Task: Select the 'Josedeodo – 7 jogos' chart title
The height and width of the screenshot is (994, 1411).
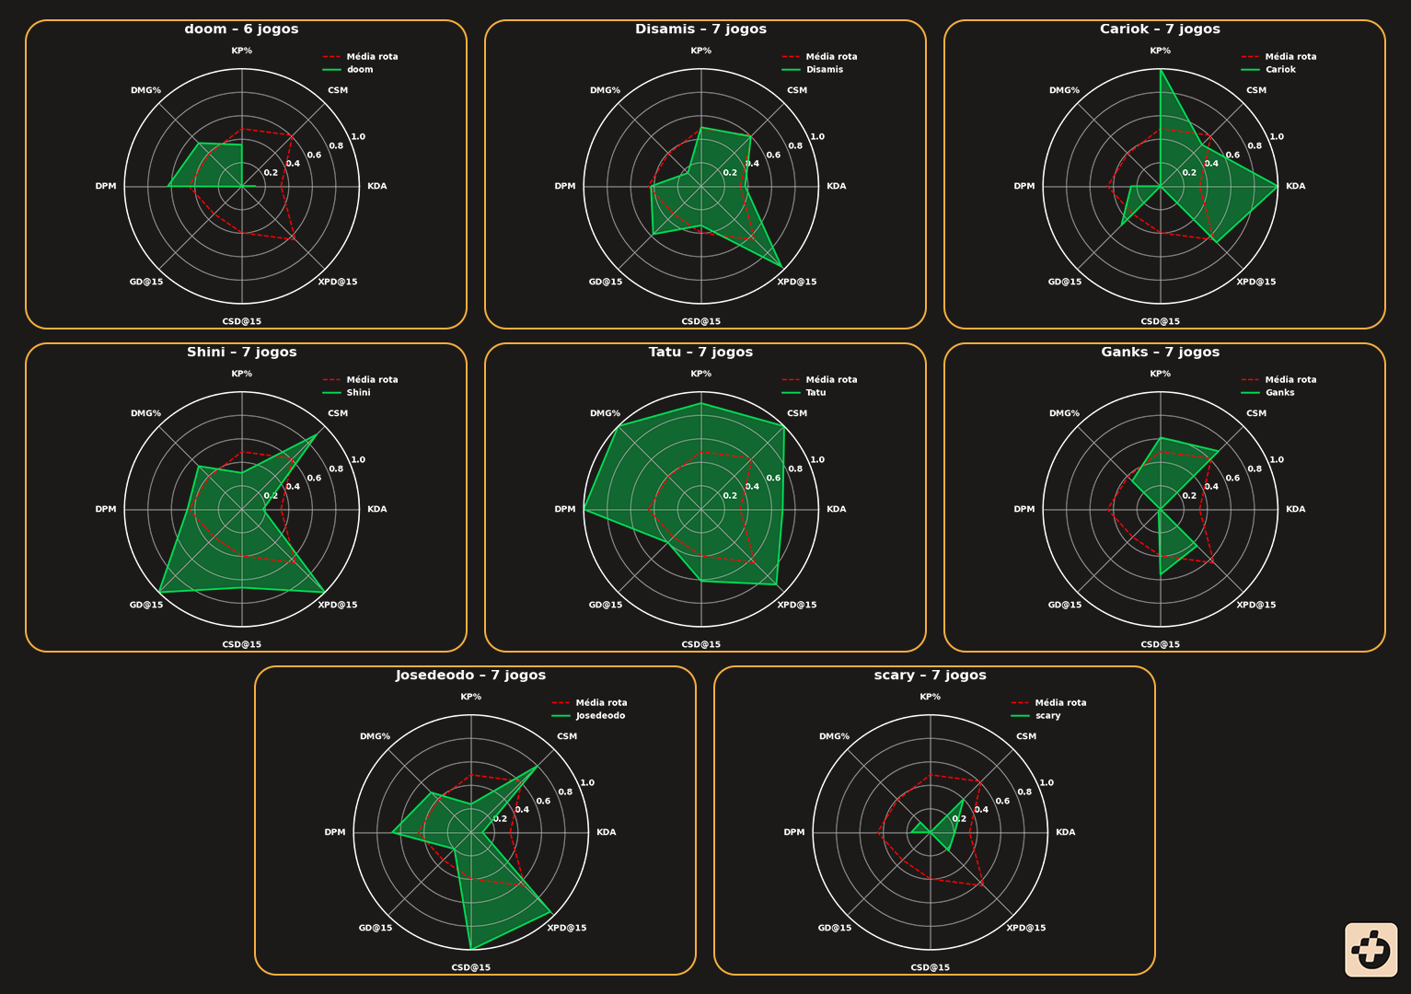Action: coord(470,676)
